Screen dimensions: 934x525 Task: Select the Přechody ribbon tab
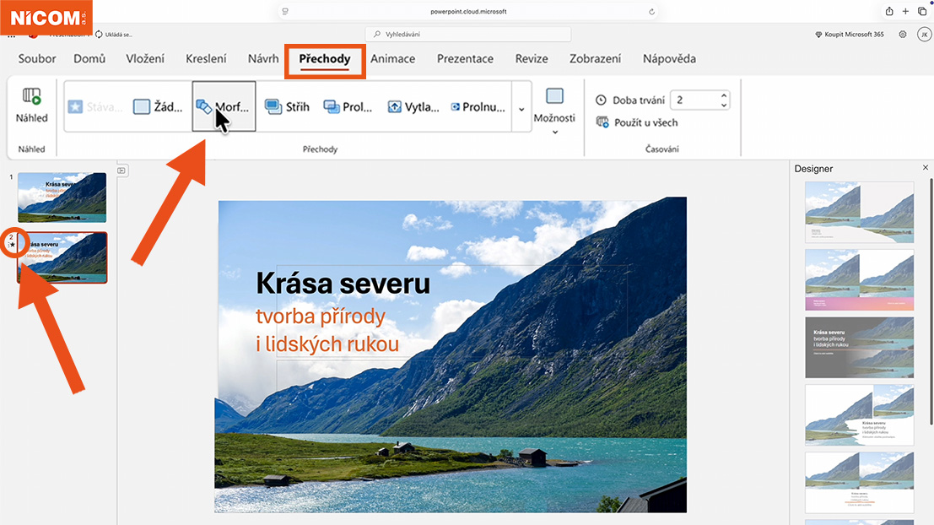(325, 59)
